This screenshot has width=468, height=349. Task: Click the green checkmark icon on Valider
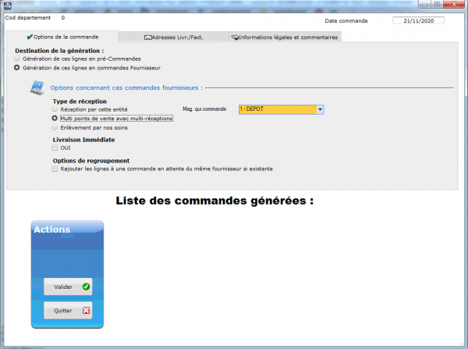(x=86, y=287)
